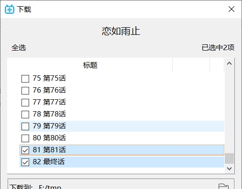Select the row text 77 第77话

click(x=49, y=102)
